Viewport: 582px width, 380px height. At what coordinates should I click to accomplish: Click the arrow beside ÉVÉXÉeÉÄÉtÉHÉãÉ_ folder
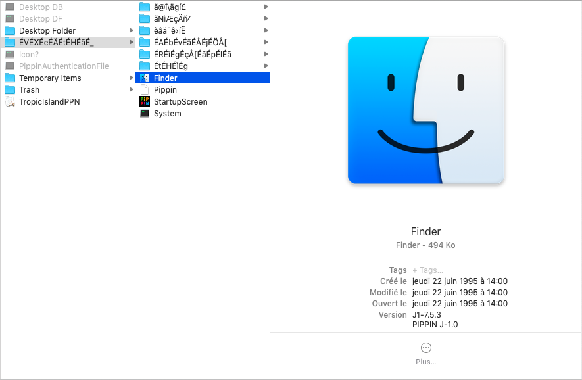(131, 42)
